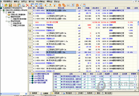The image size is (139, 96).
Task: Open the 选项 menu
Action: pos(24,2)
